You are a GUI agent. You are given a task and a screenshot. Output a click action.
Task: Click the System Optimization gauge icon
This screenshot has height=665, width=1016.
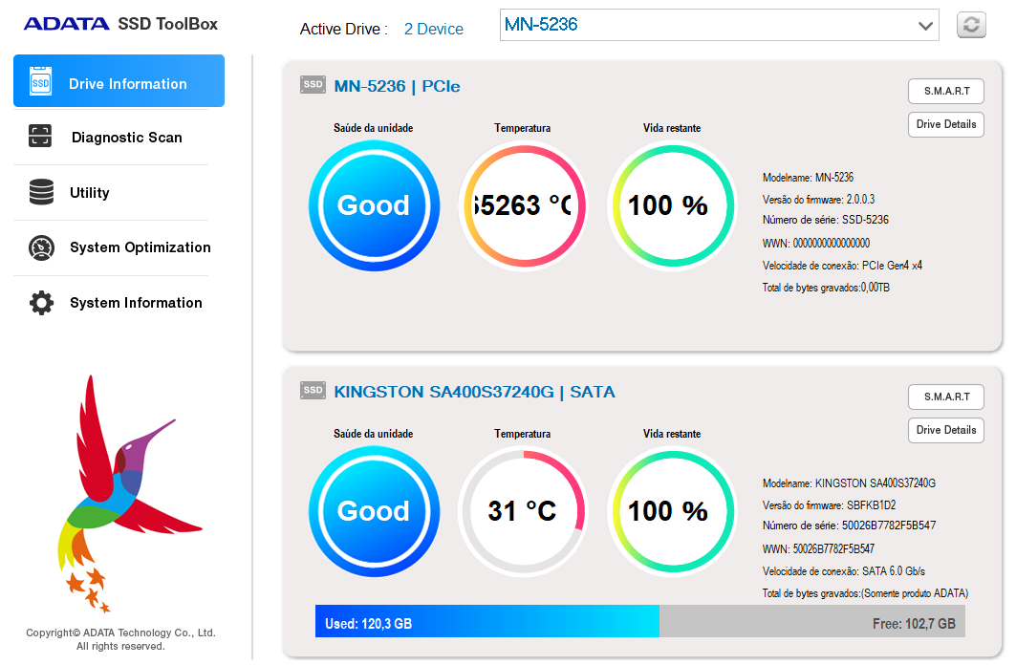pyautogui.click(x=41, y=248)
